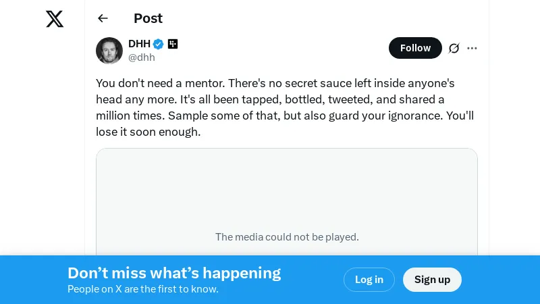Open DHH's profile picture
The image size is (540, 304).
click(x=109, y=51)
